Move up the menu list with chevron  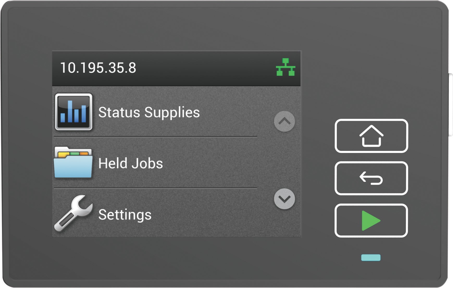[284, 121]
